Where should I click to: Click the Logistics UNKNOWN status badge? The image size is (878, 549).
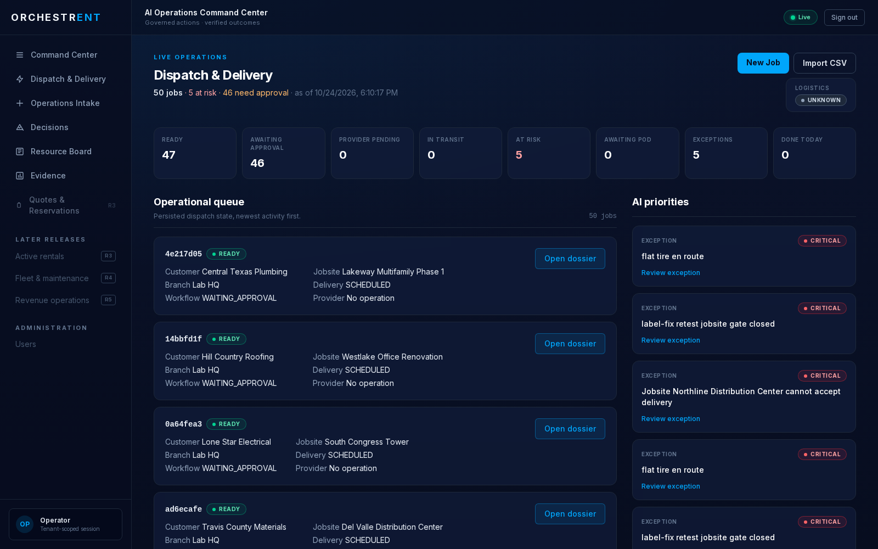820,100
